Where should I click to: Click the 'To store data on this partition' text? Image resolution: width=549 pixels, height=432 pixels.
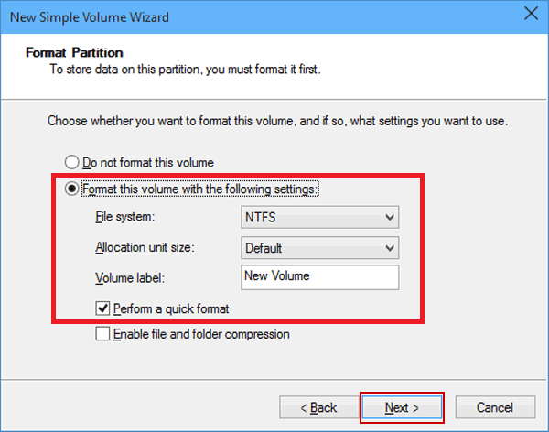(172, 69)
